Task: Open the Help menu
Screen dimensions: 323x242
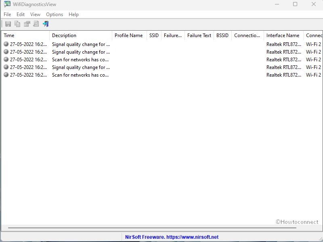Action: click(73, 15)
